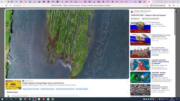Open Windows taskbar search
The image size is (180, 101).
point(7,99)
